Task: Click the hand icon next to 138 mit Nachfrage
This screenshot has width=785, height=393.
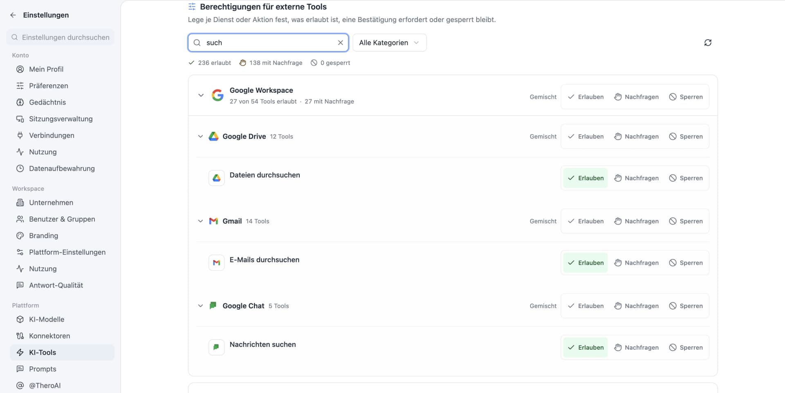Action: click(x=242, y=63)
